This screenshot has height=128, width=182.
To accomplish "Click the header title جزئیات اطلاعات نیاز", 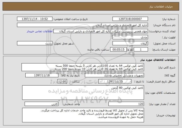I will 161,7.
